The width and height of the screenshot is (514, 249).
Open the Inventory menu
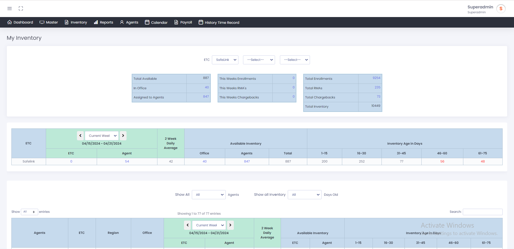76,22
